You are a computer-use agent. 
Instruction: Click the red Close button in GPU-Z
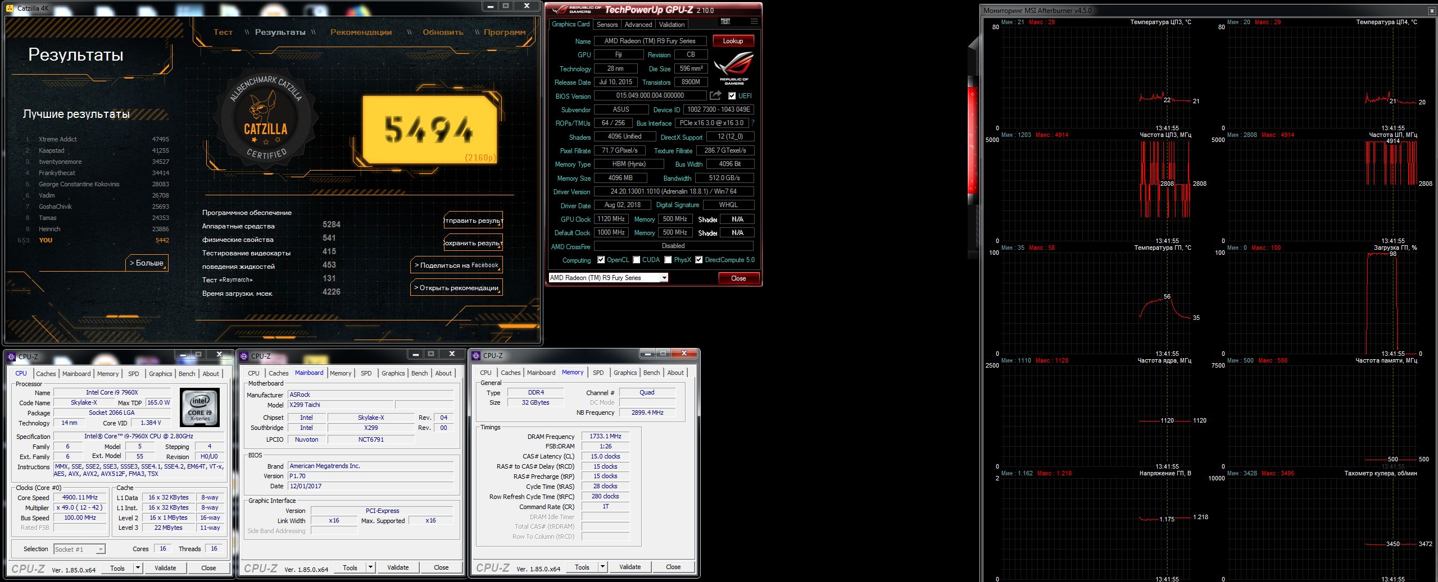click(x=738, y=278)
